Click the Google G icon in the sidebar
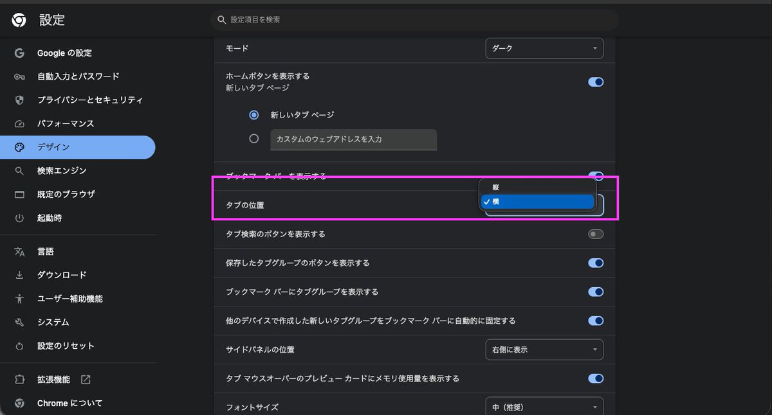The image size is (772, 415). click(19, 53)
